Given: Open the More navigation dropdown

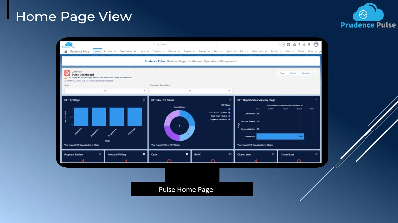Looking at the screenshot, I should [312, 51].
